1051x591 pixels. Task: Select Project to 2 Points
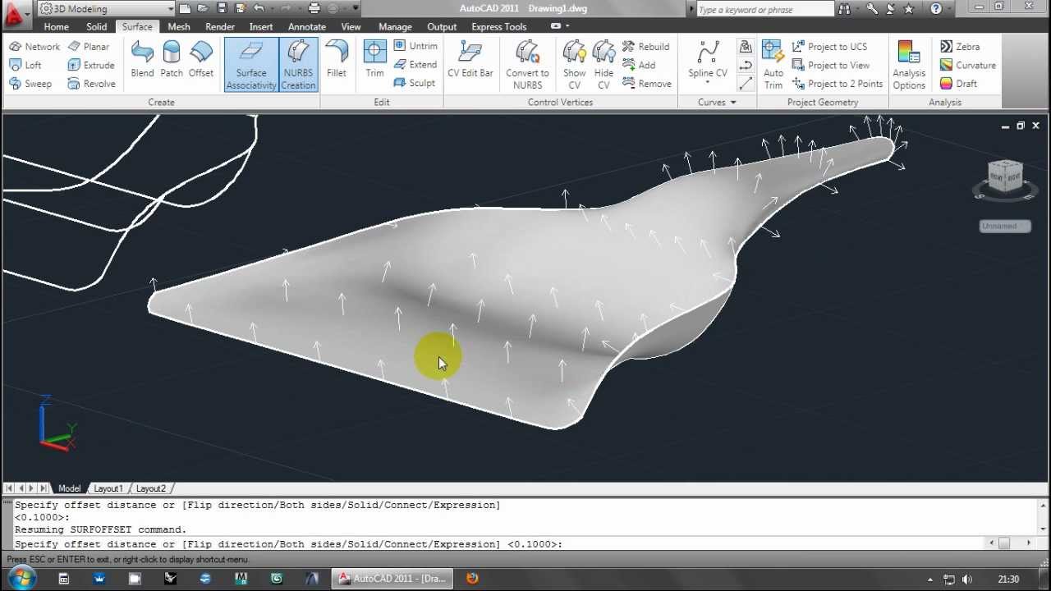point(838,84)
